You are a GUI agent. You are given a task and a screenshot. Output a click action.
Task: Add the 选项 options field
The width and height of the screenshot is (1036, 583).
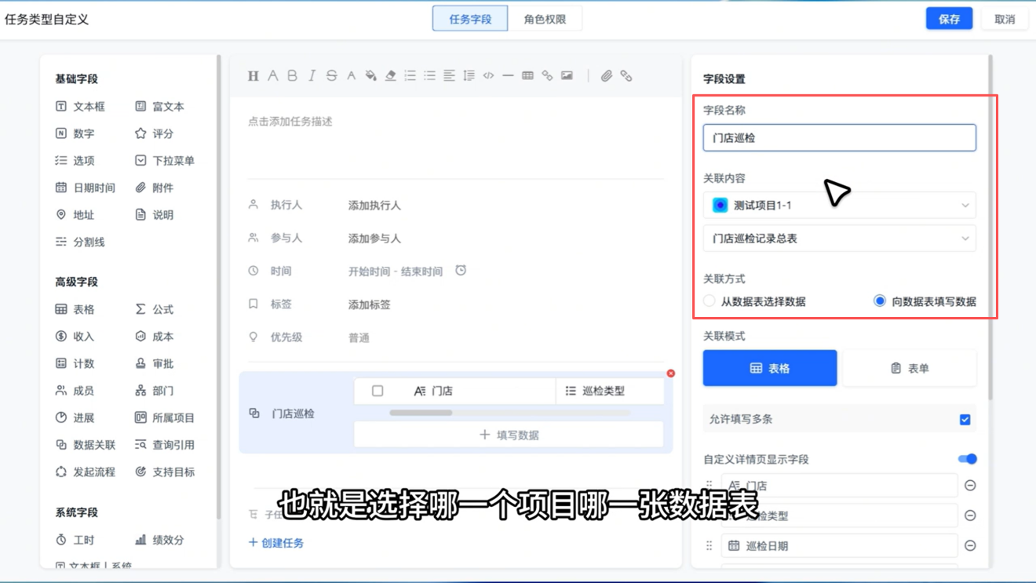75,161
